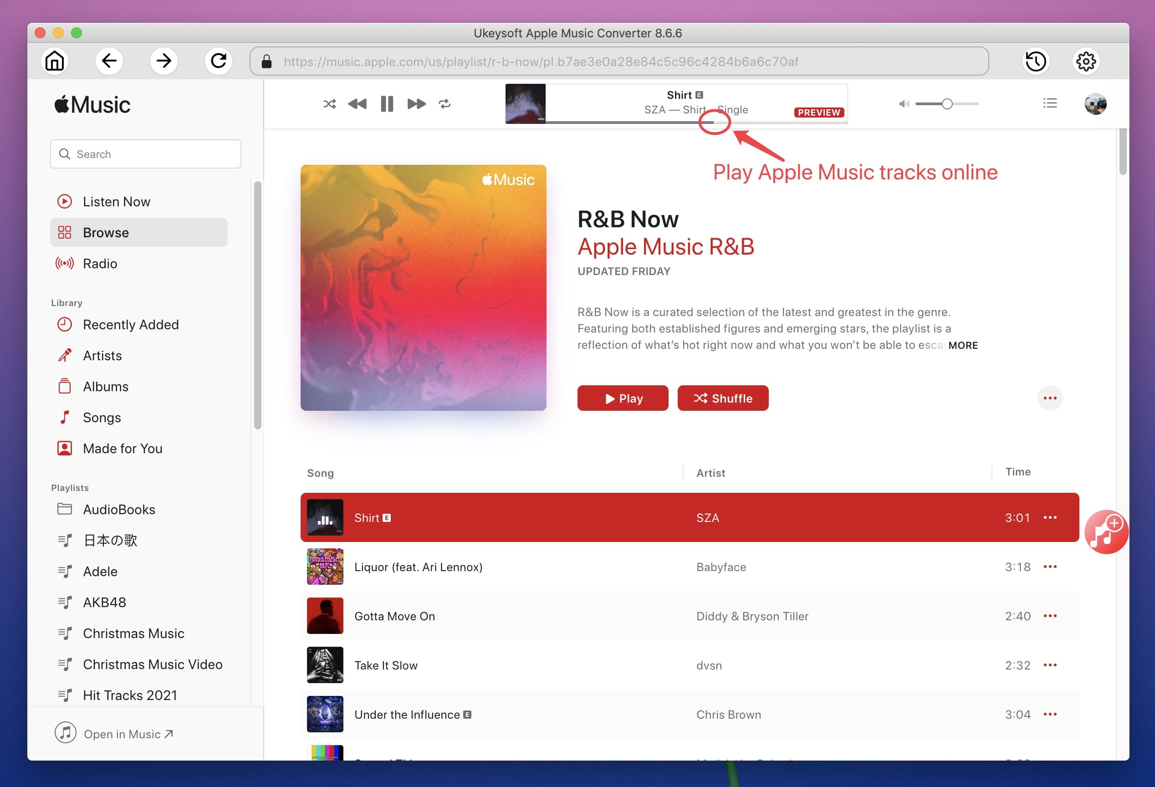Select Radio in the sidebar

[x=99, y=263]
